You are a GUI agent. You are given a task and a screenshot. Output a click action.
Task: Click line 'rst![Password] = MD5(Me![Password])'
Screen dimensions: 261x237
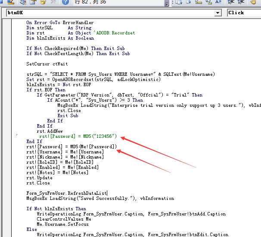[x=71, y=147]
